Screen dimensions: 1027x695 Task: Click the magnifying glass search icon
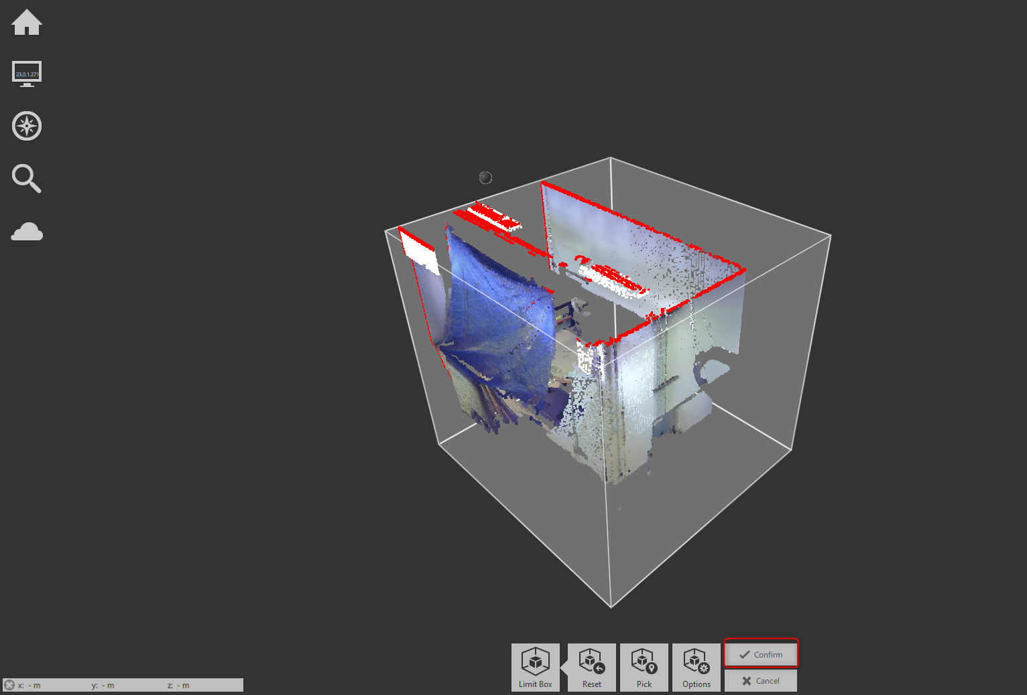27,179
